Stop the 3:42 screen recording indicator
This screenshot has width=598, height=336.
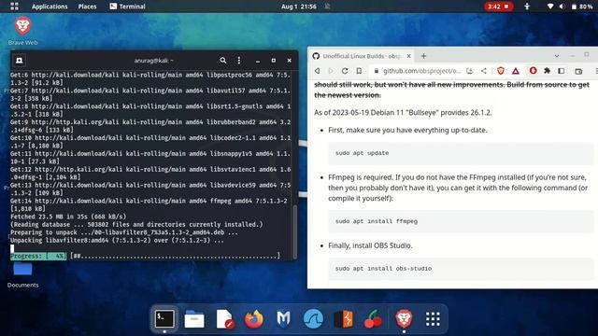pos(498,7)
